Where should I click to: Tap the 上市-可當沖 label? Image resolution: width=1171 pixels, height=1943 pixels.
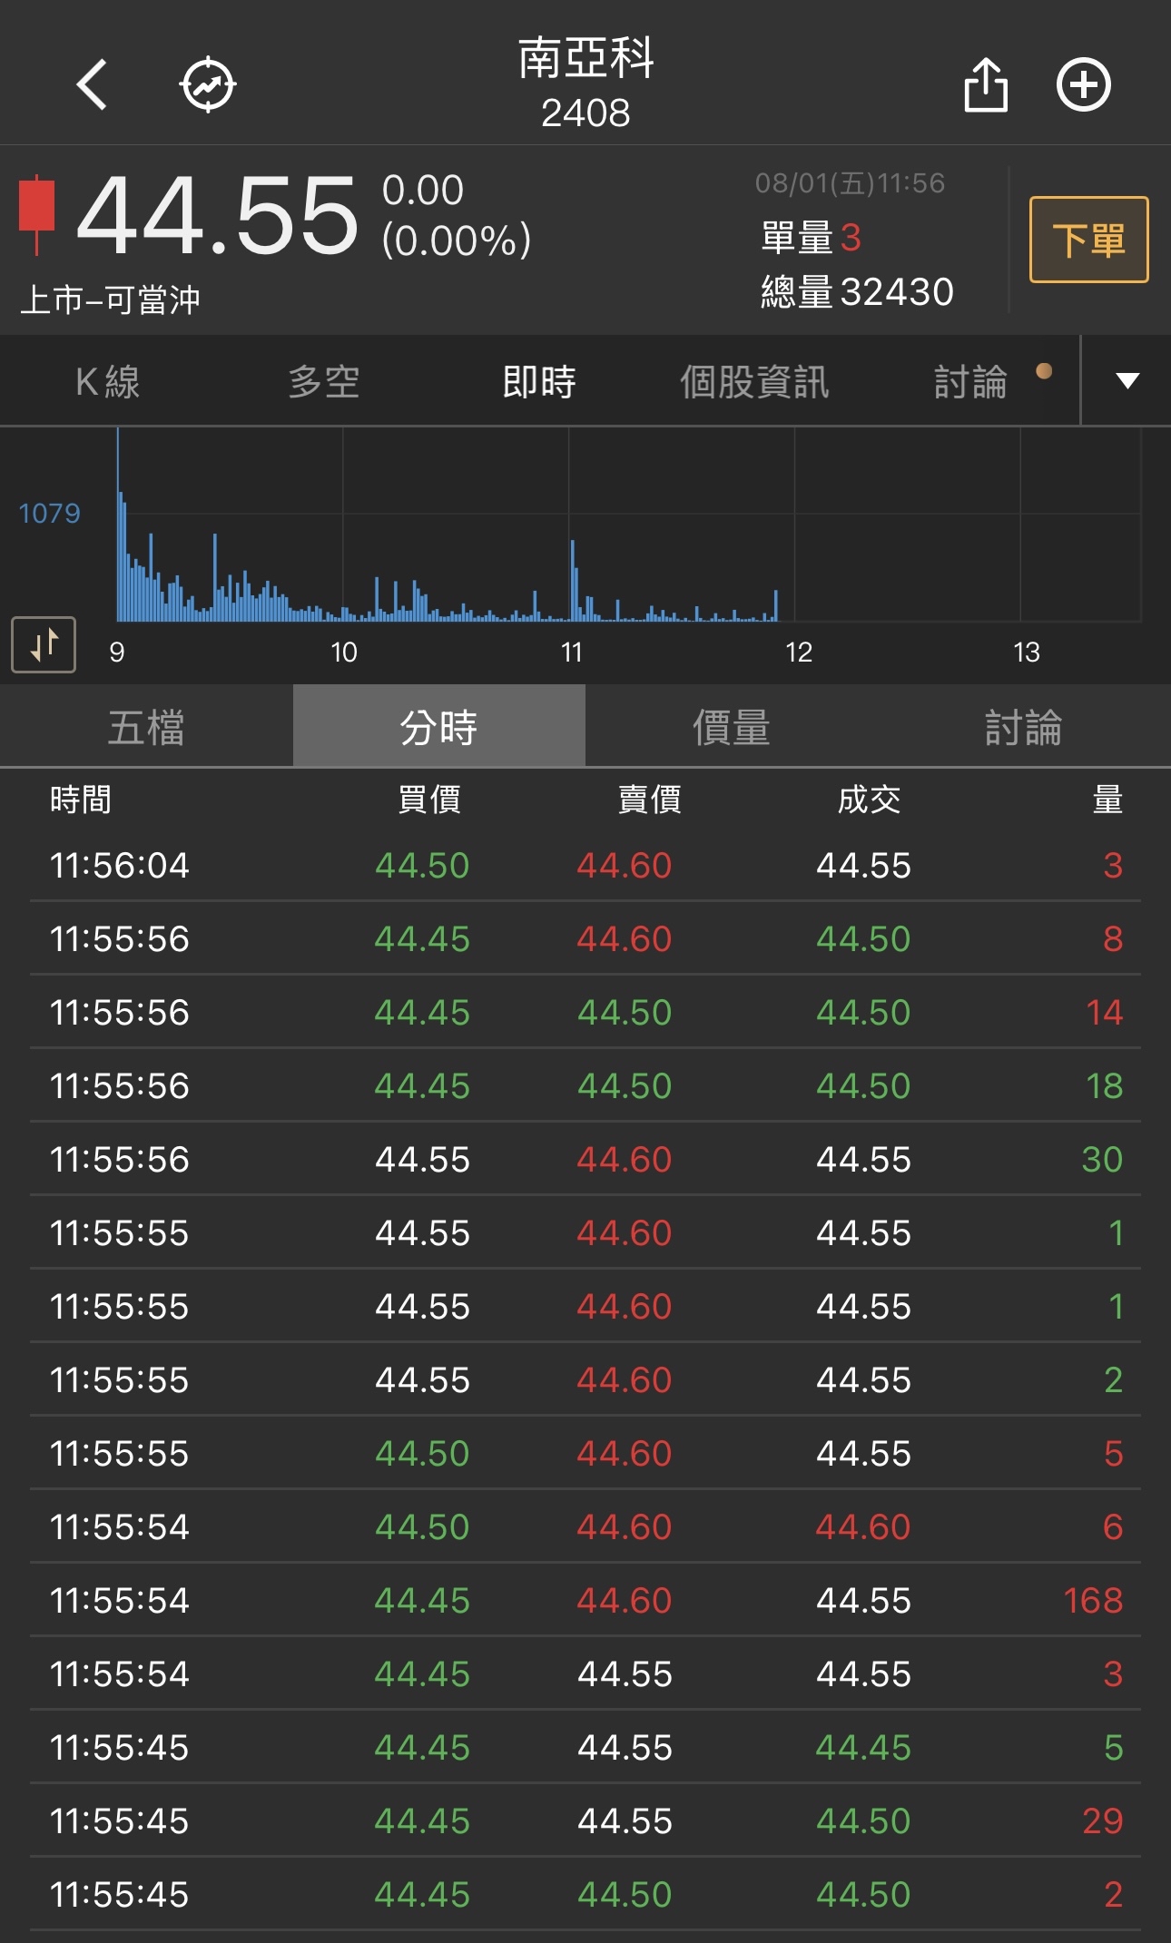coord(110,299)
